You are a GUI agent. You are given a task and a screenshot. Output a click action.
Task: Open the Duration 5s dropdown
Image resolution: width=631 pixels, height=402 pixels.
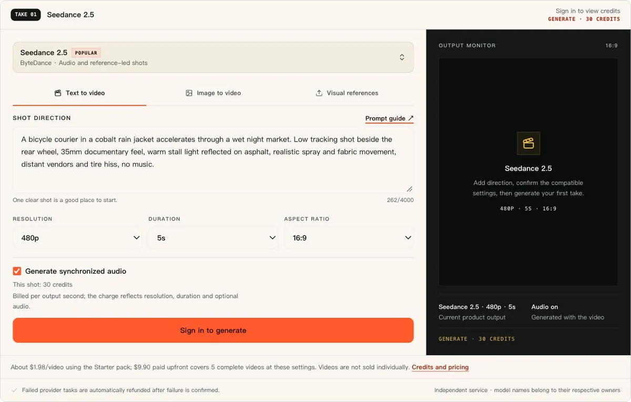pos(213,238)
